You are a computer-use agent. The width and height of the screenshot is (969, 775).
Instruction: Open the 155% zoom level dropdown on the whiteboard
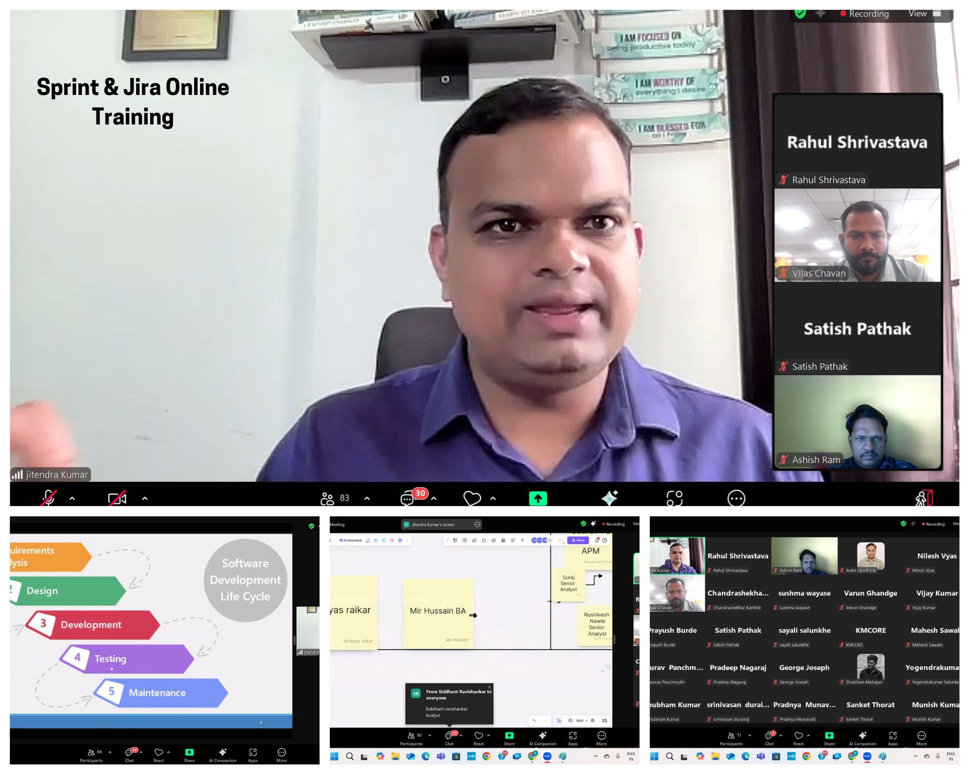coord(580,721)
